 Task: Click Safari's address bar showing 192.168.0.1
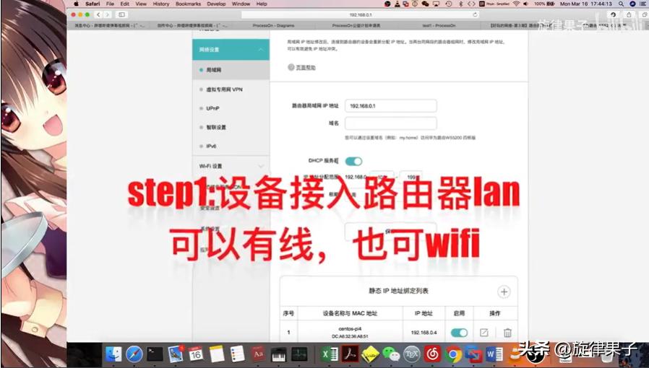[361, 14]
